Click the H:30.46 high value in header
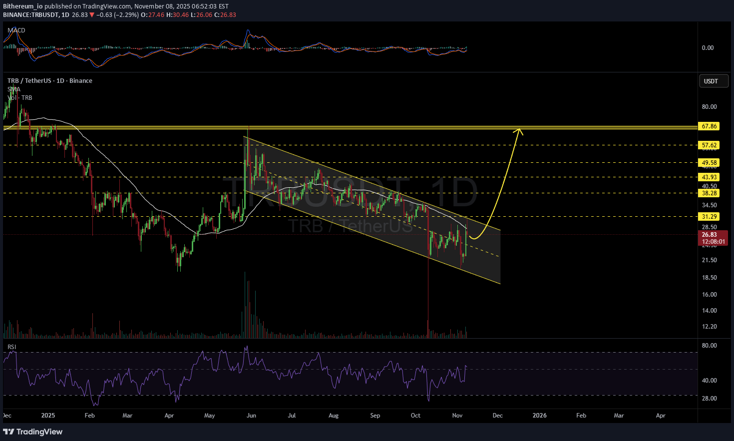The width and height of the screenshot is (734, 441). [177, 15]
